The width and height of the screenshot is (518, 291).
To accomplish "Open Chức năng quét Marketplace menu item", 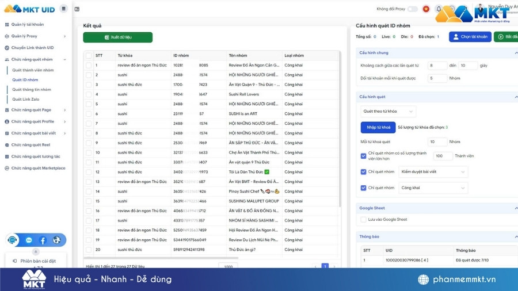I will pyautogui.click(x=39, y=169).
